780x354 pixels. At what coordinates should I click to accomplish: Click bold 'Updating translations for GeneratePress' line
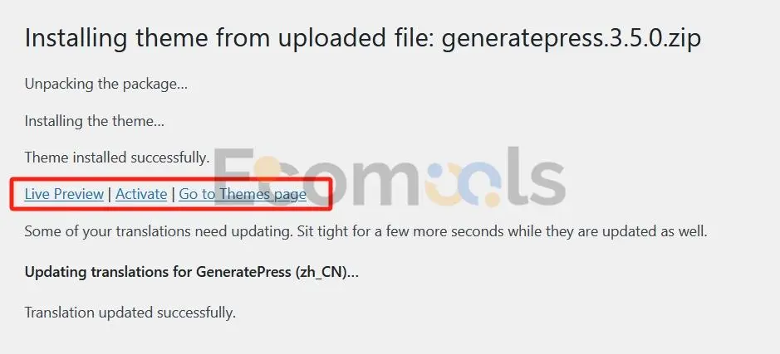(192, 272)
